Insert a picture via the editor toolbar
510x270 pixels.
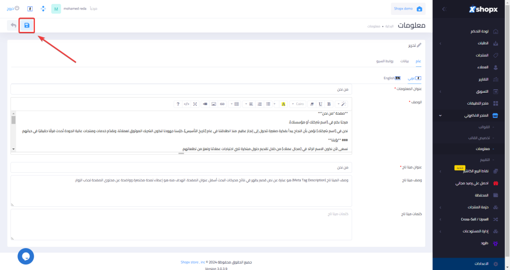[213, 104]
